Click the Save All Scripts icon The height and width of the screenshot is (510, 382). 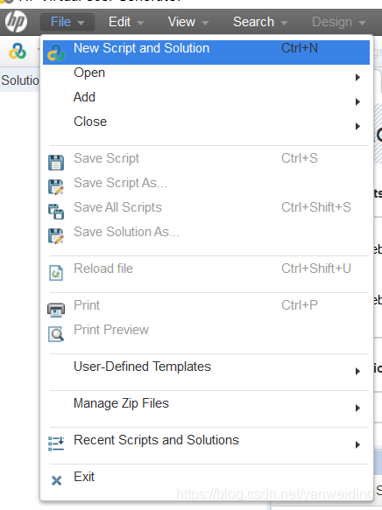(56, 212)
